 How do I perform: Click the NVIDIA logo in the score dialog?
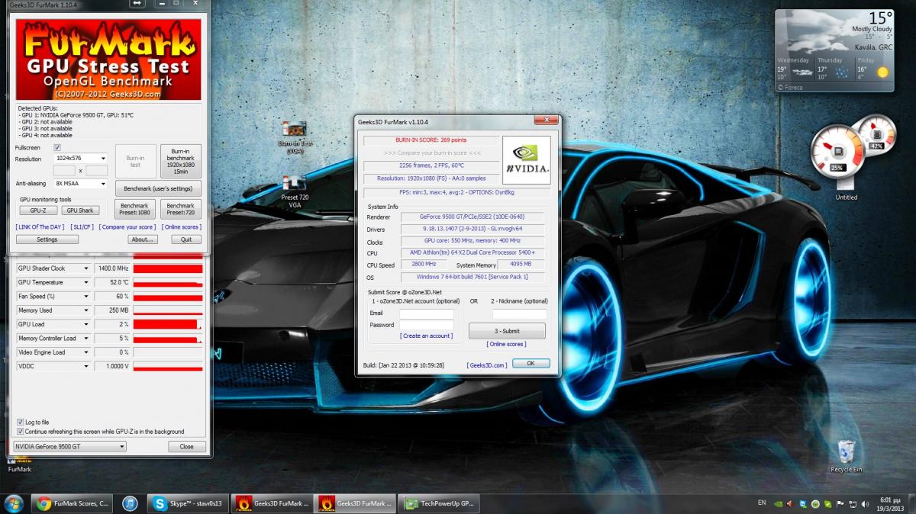(526, 160)
